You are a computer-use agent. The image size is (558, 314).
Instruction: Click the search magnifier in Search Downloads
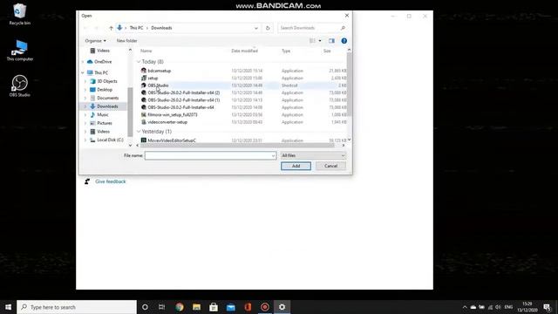(x=343, y=28)
